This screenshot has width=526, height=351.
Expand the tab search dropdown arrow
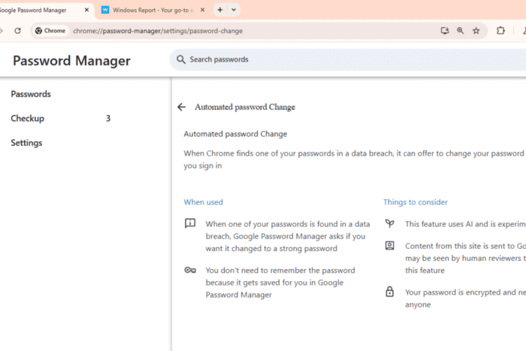234,10
